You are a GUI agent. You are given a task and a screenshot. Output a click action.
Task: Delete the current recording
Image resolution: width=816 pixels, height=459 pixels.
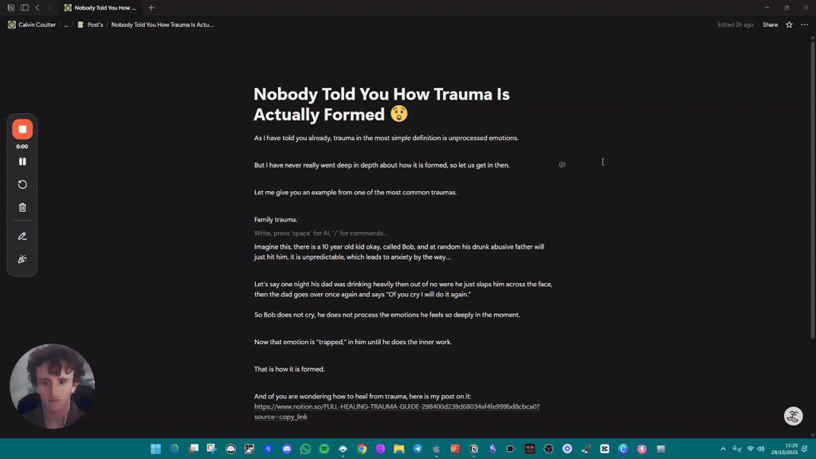click(22, 207)
